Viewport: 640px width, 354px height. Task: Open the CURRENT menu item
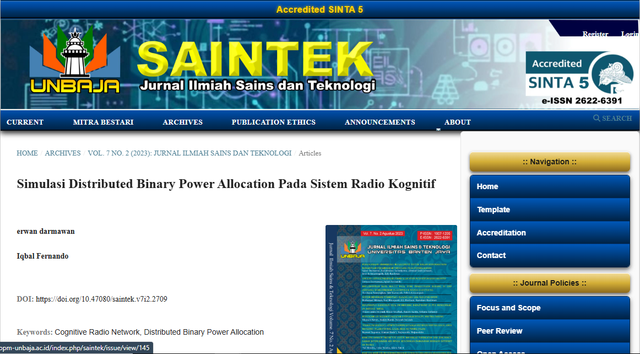[x=25, y=122]
